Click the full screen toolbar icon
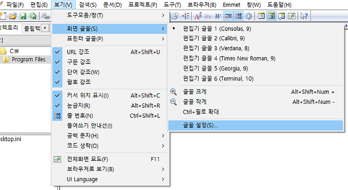The width and height of the screenshot is (348, 190). 291,16
